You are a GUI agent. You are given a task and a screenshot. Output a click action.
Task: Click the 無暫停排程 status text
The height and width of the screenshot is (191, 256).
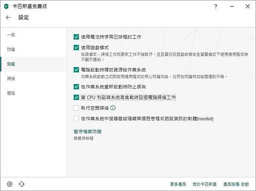click(x=84, y=138)
